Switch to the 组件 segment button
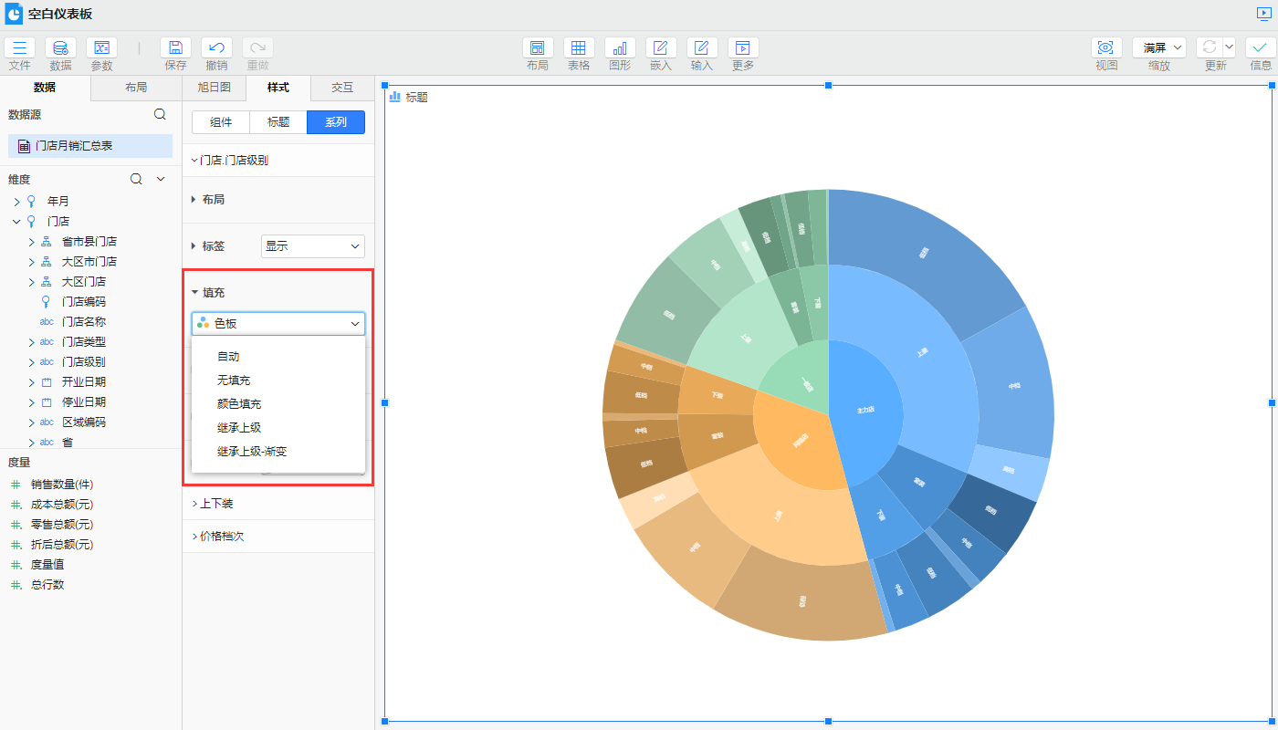 click(x=221, y=122)
